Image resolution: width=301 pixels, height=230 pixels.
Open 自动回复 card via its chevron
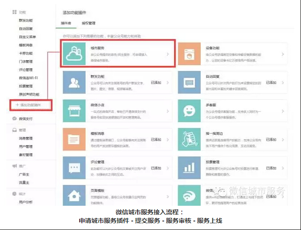point(283,83)
